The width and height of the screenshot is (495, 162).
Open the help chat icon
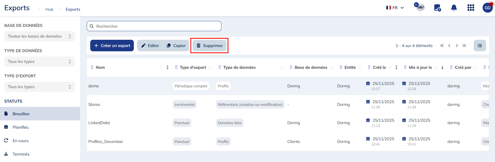tap(437, 8)
